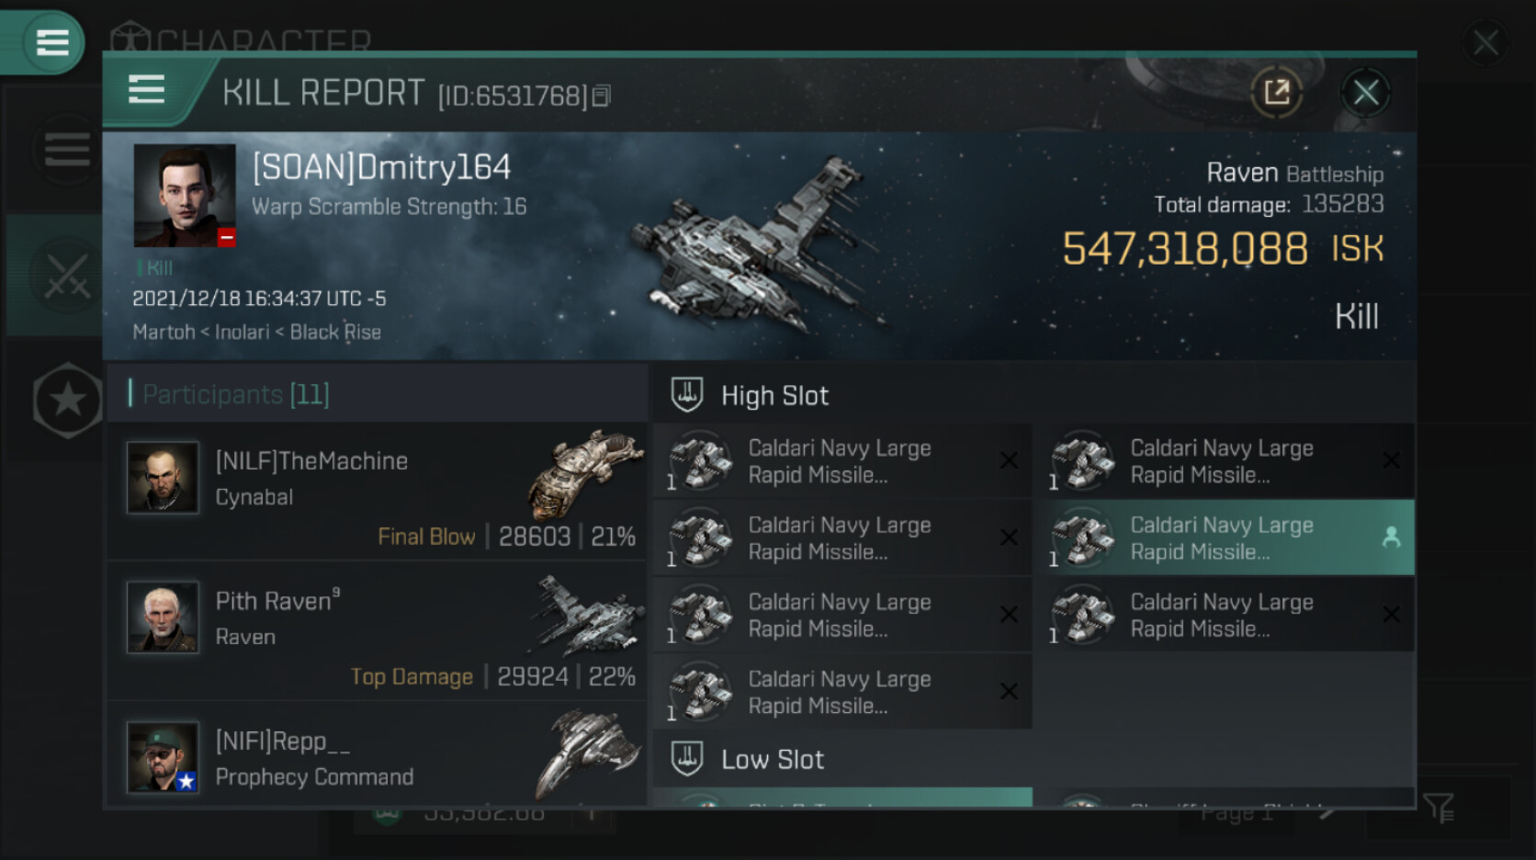
Task: Open TheMachine participant portrait
Action: click(x=163, y=477)
